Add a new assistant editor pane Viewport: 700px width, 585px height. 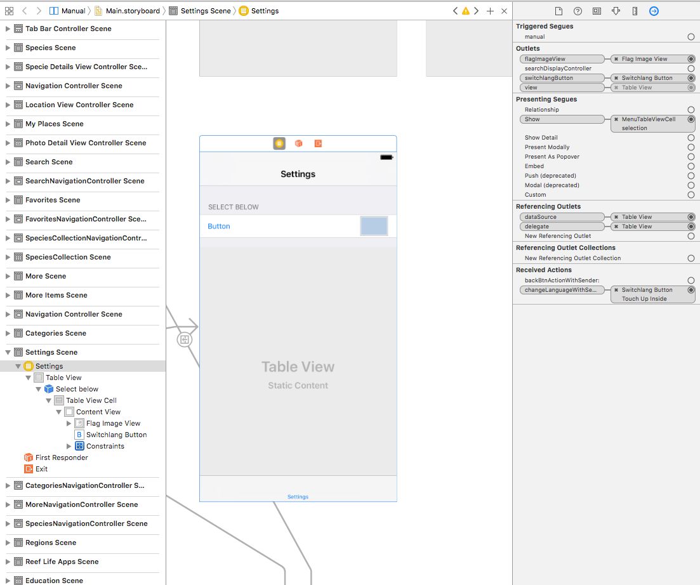click(x=490, y=11)
